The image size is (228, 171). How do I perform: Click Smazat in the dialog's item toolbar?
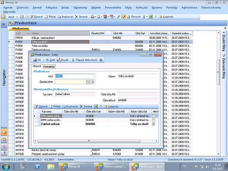[86, 106]
